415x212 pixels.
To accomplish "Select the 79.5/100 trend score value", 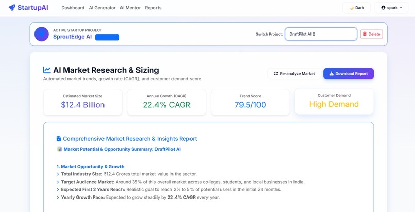I will point(250,105).
